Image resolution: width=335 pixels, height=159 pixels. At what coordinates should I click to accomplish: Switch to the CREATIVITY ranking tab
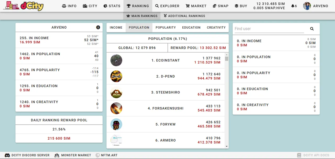tap(216, 28)
